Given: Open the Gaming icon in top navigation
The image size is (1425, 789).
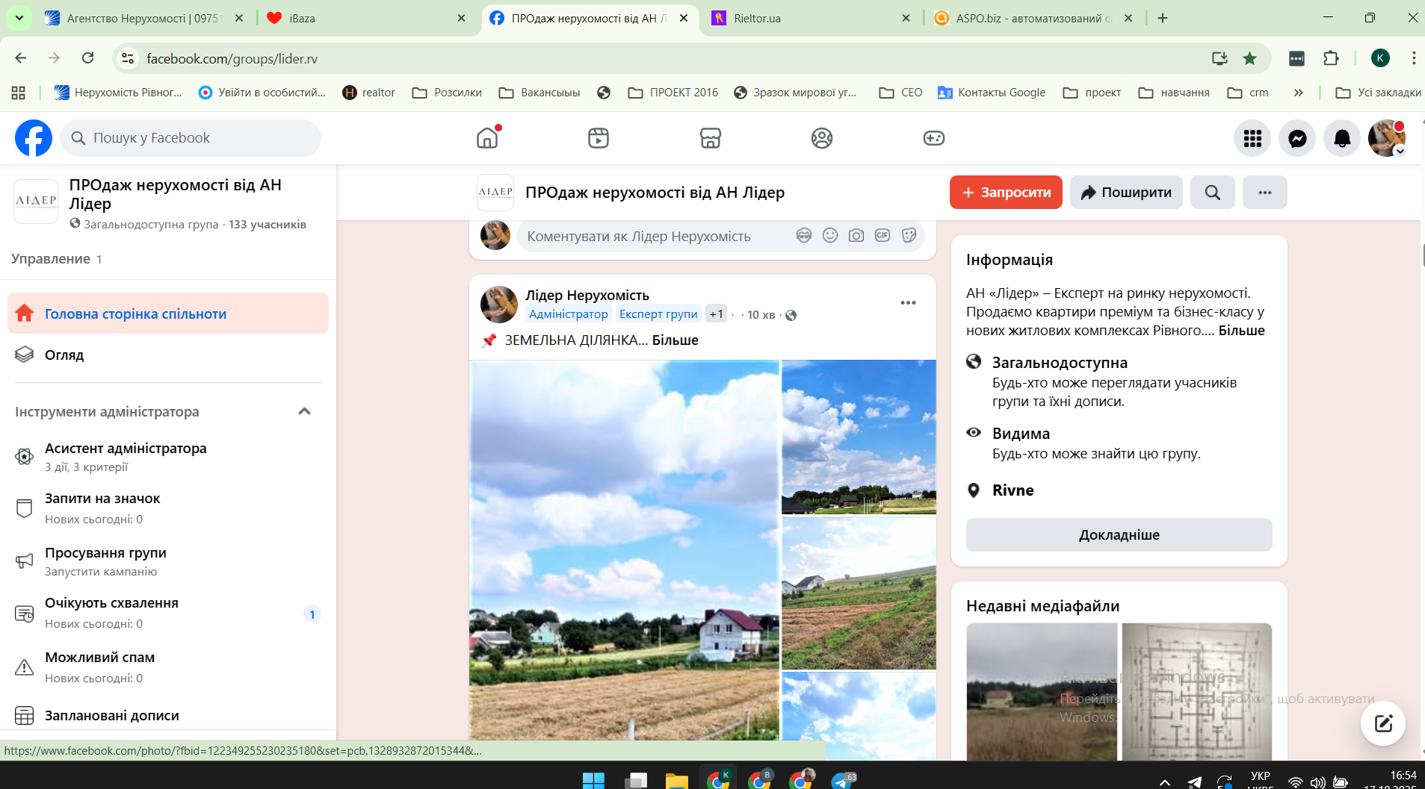Looking at the screenshot, I should point(933,138).
